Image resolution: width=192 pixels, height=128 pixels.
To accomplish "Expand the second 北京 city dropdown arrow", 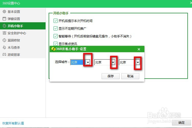I will (x=113, y=62).
